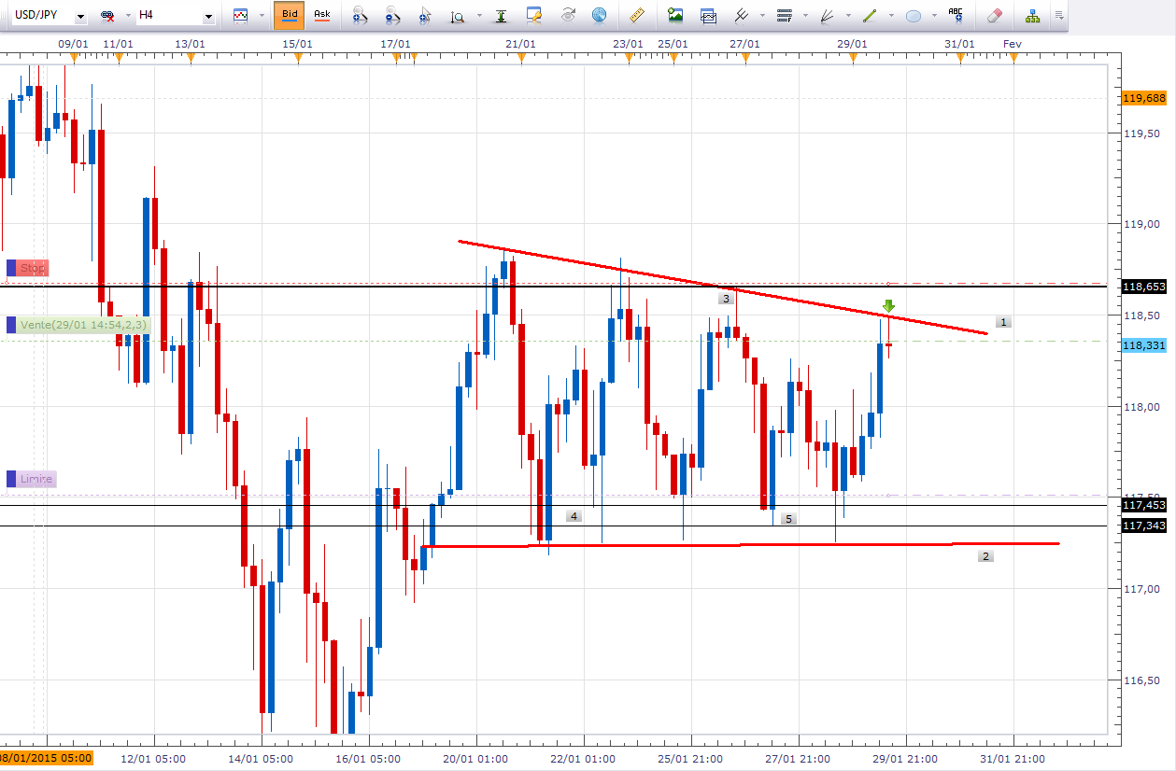
Task: Click the Stop order label
Action: coord(27,268)
